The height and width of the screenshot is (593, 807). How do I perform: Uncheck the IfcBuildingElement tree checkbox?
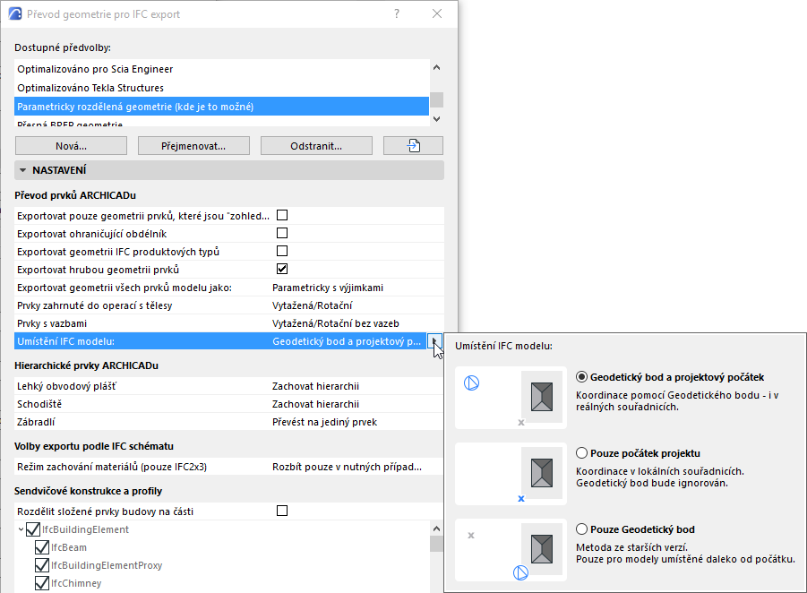33,529
